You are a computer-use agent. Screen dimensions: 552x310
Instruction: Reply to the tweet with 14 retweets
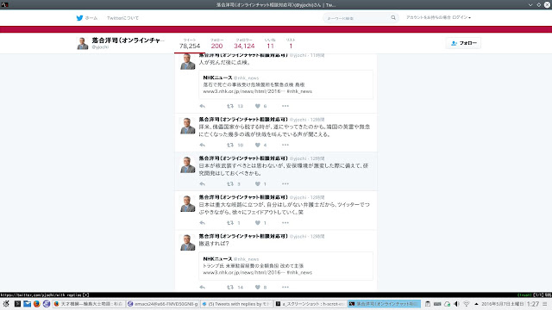point(202,287)
